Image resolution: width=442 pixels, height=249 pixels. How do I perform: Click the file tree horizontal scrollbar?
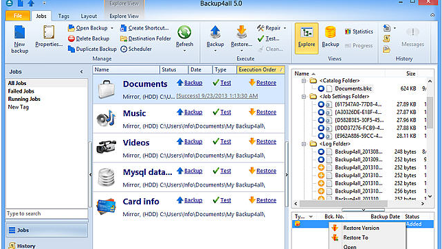343,204
